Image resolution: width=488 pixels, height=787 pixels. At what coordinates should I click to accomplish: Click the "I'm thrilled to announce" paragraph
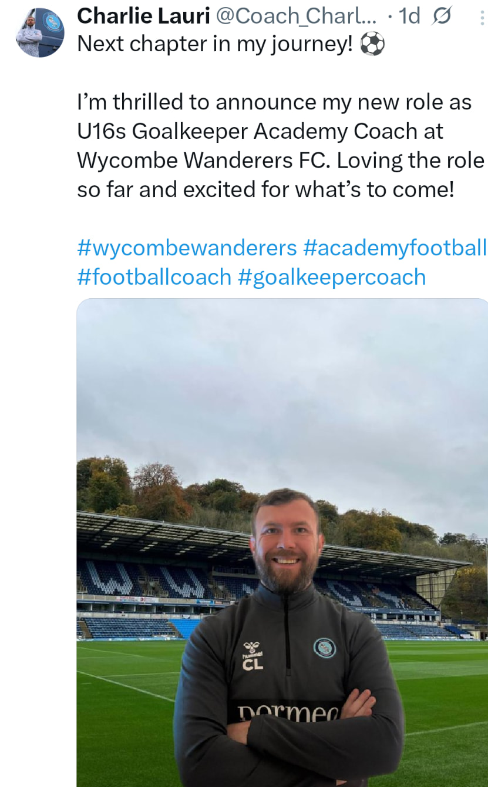point(282,146)
